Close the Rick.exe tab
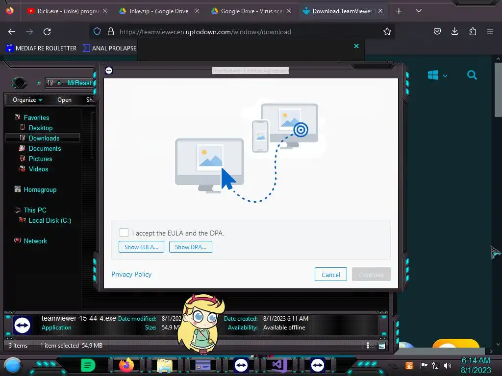 click(105, 11)
